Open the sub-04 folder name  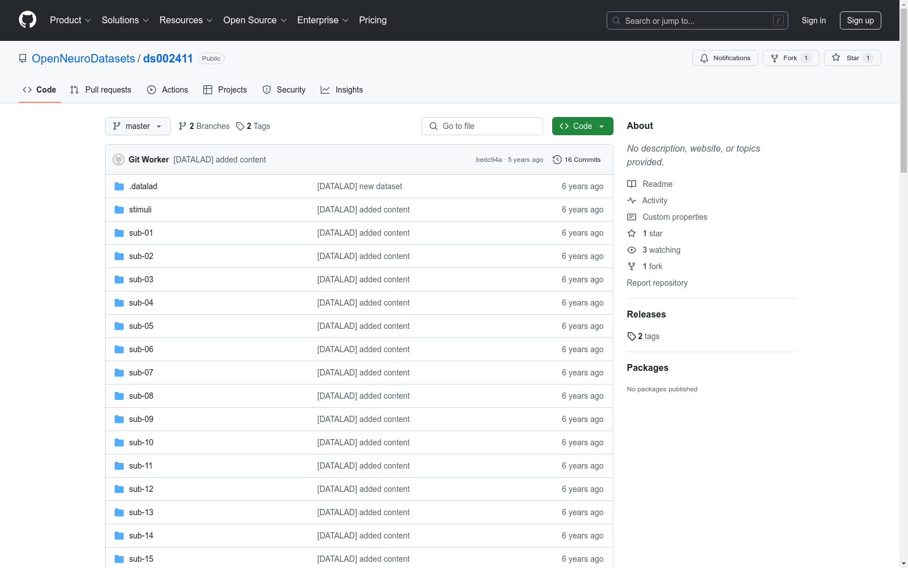point(141,303)
